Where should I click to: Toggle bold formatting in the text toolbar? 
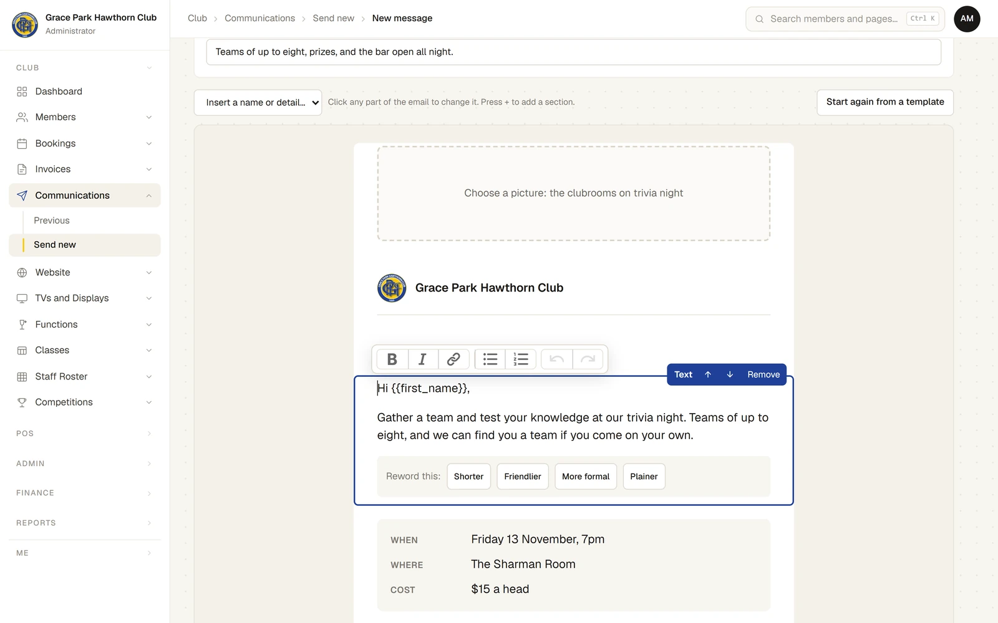pyautogui.click(x=392, y=359)
